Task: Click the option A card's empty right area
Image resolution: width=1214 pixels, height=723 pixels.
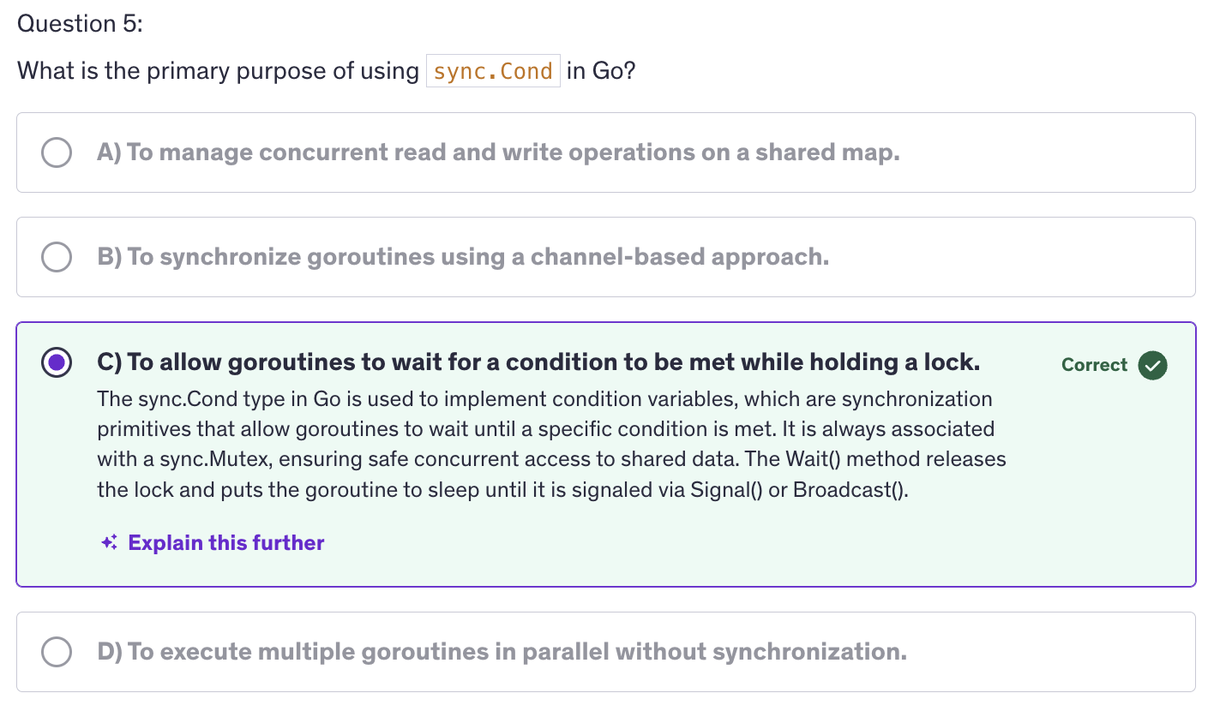Action: tap(1046, 152)
